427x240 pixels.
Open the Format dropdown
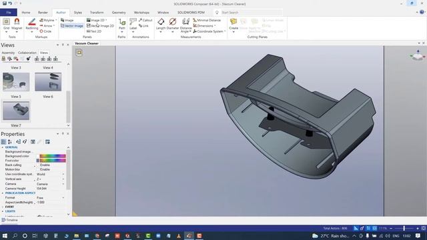63,198
